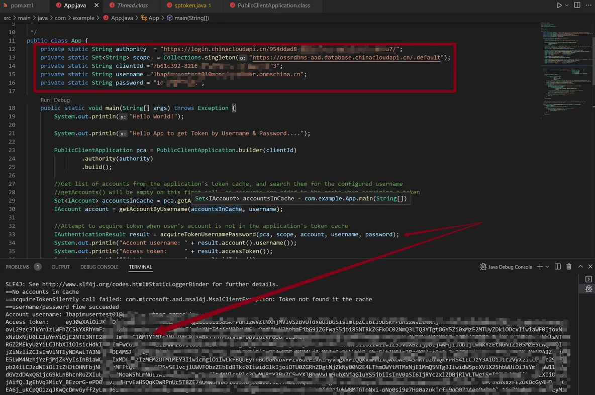Viewport: 595px width, 395px height.
Task: Open the run options dropdown beside play
Action: click(566, 6)
